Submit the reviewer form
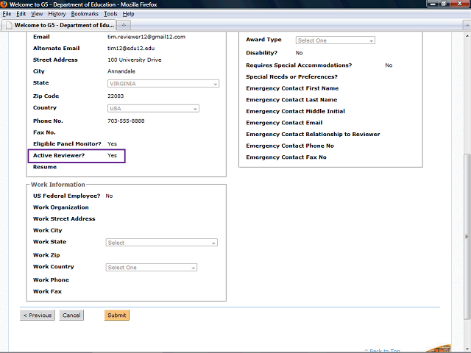The image size is (471, 353). click(x=116, y=315)
